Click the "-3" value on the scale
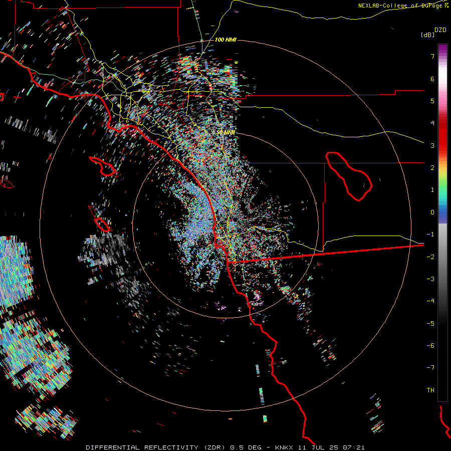 [430, 279]
